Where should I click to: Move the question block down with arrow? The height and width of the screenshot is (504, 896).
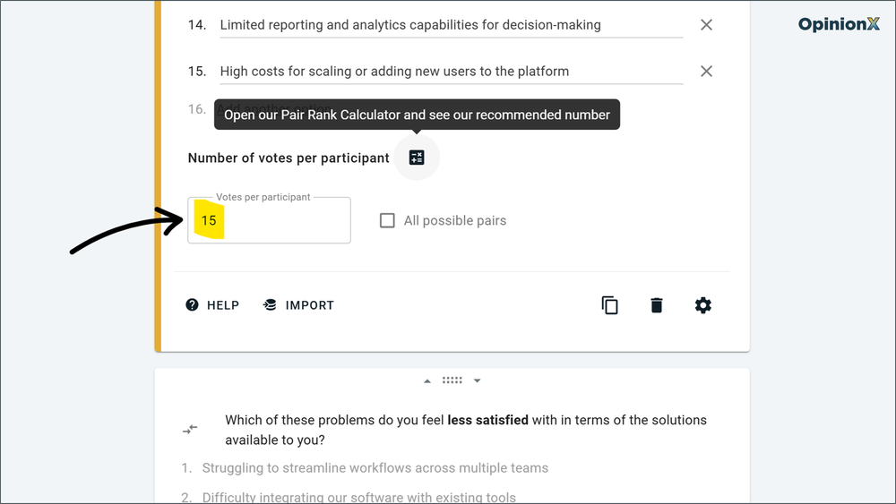pyautogui.click(x=477, y=380)
